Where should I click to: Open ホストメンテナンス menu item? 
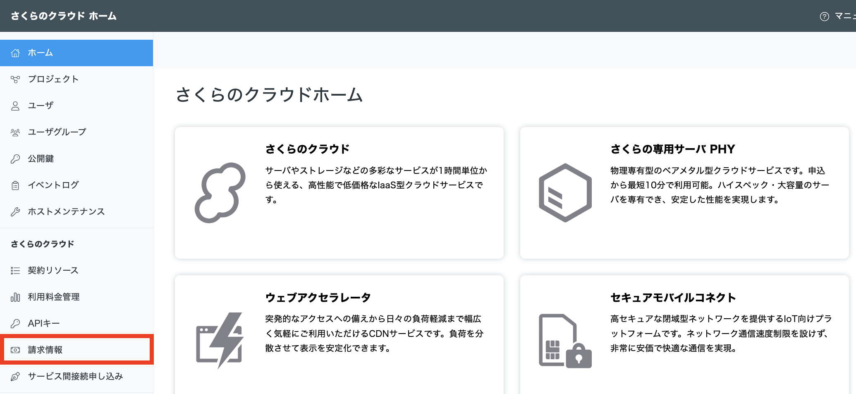tap(77, 211)
